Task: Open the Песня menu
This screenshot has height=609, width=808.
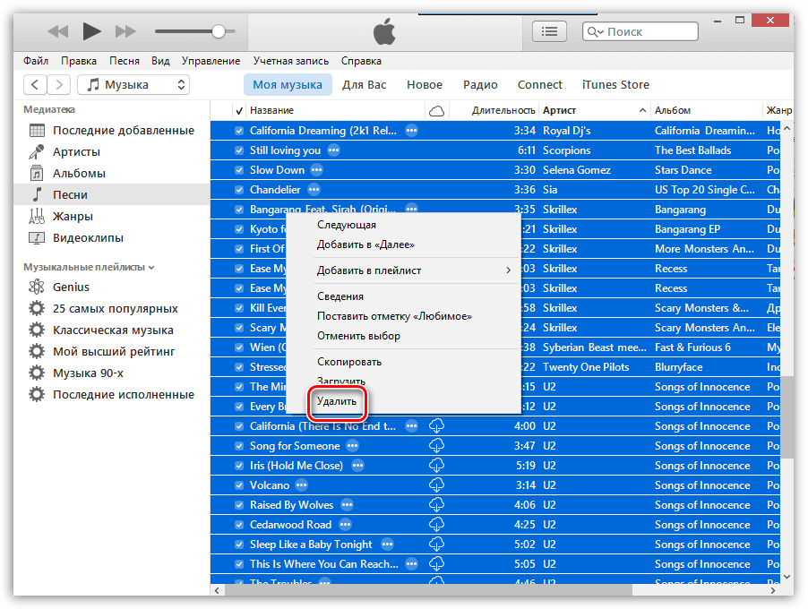Action: point(125,61)
